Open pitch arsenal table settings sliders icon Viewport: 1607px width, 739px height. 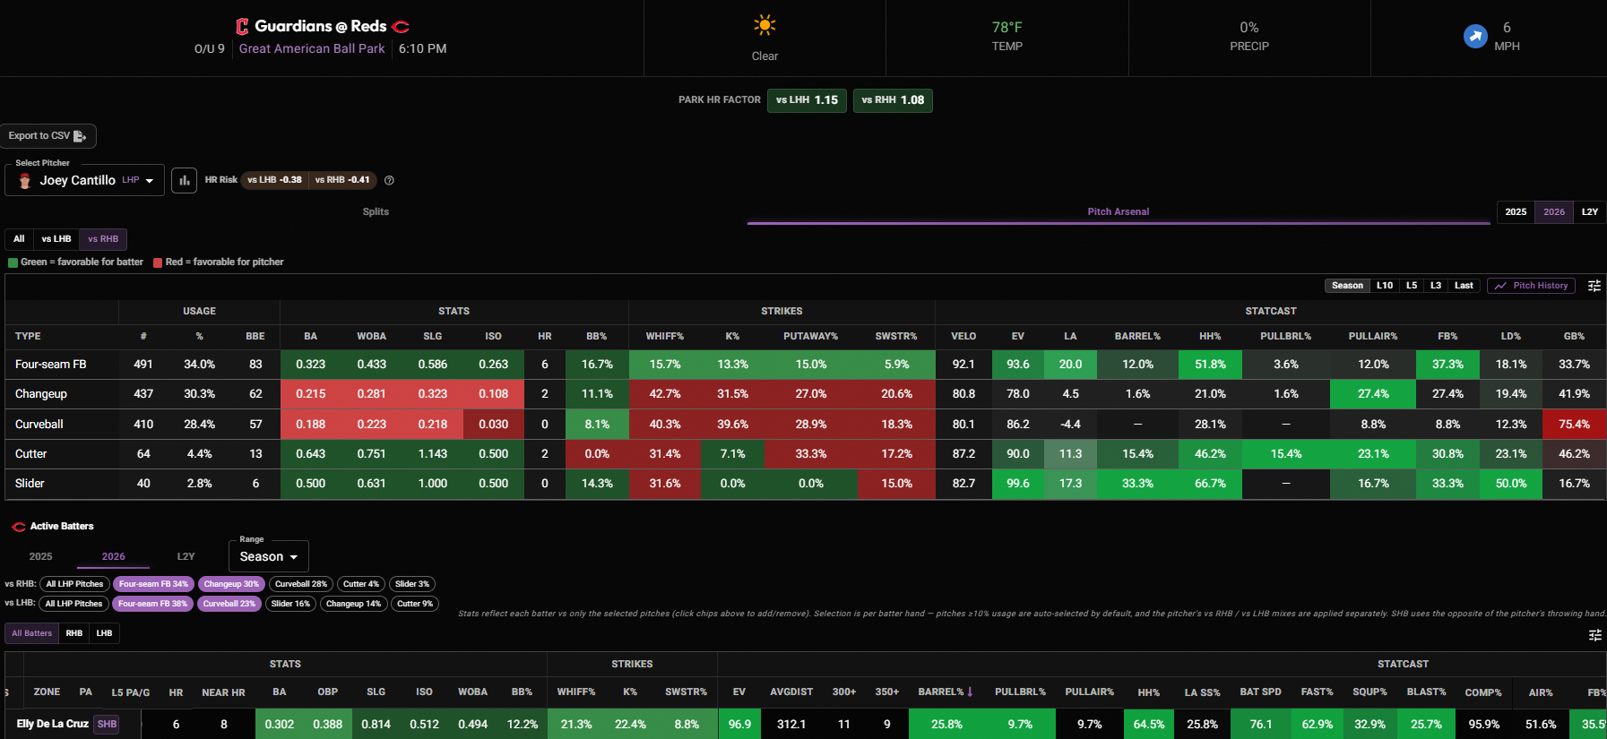[x=1594, y=286]
